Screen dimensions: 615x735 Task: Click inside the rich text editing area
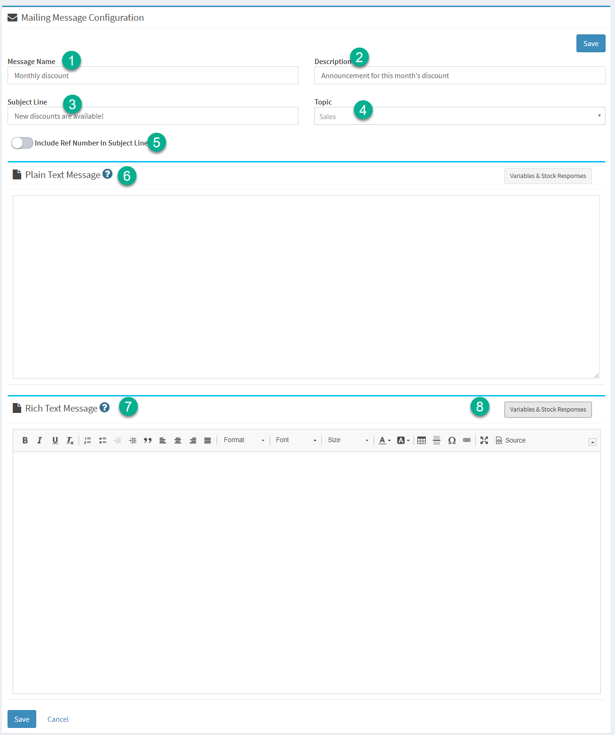tap(307, 573)
